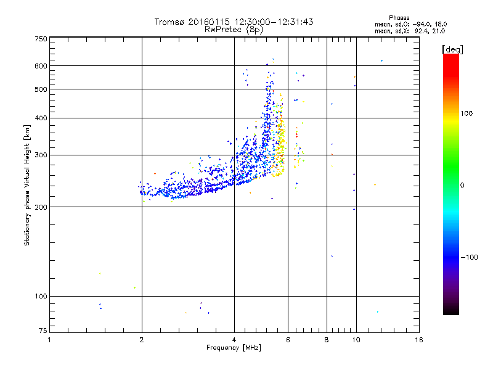This screenshot has height=370, width=493.
Task: Click the y-axis tick label '100'
Action: (x=41, y=297)
